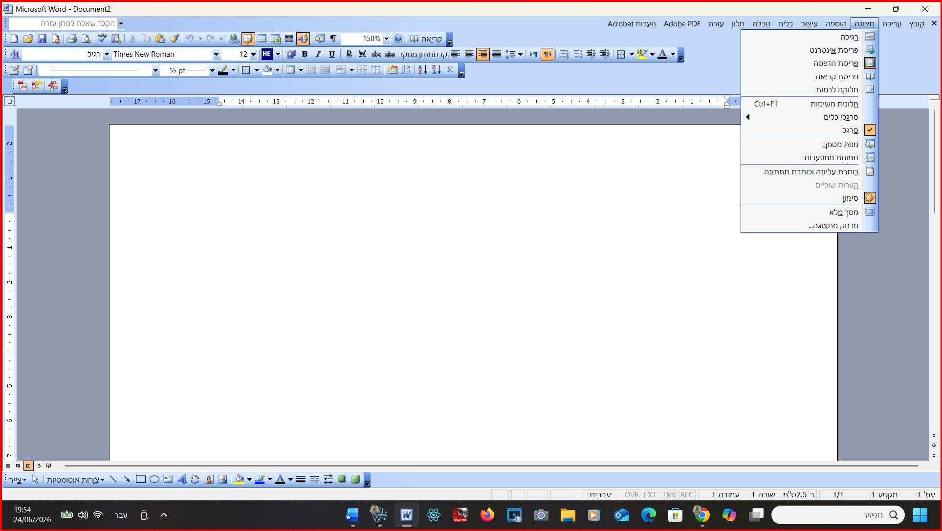Click the Insert Clip Art icon
942x531 pixels.
[x=209, y=479]
